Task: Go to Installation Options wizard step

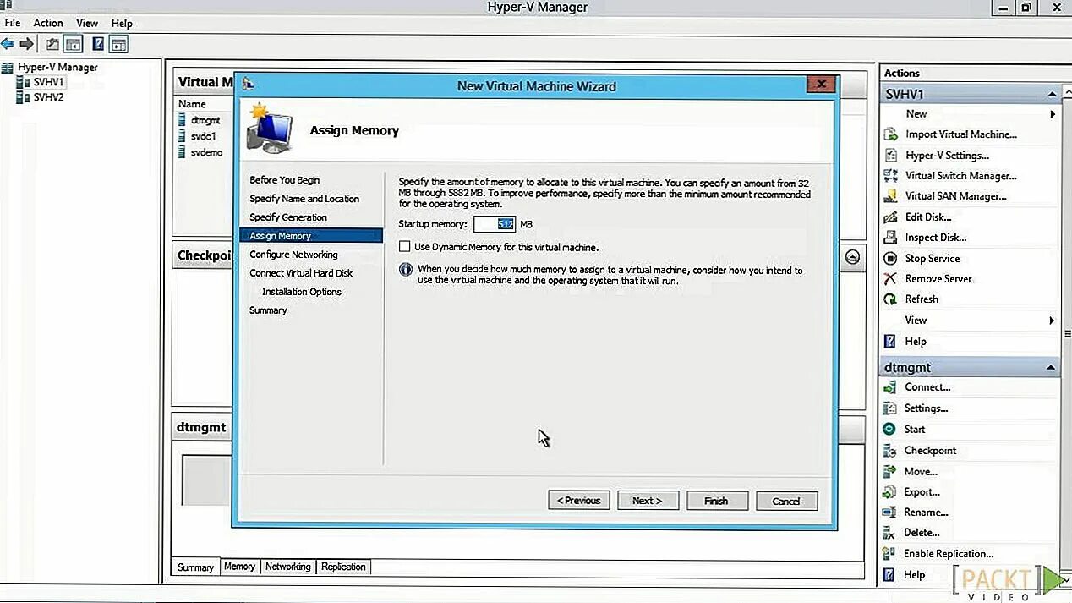Action: pos(302,292)
